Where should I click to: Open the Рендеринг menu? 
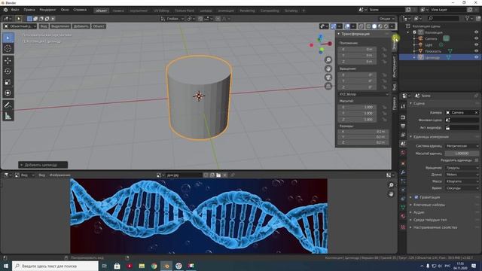click(47, 10)
